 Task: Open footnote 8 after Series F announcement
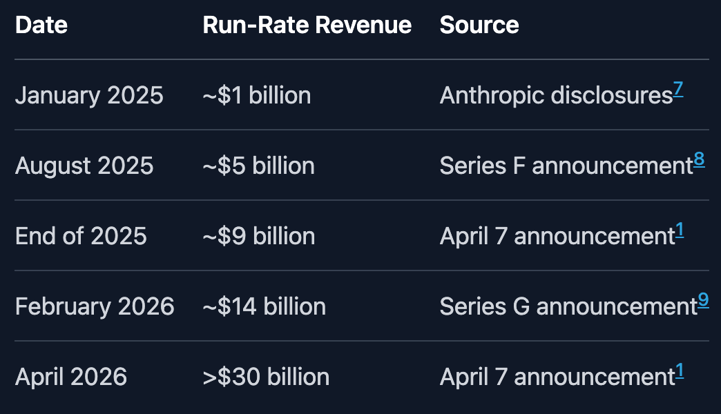tap(699, 159)
